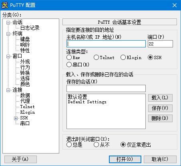
Task: Select 默认设置 in saved sessions list
Action: point(77,97)
